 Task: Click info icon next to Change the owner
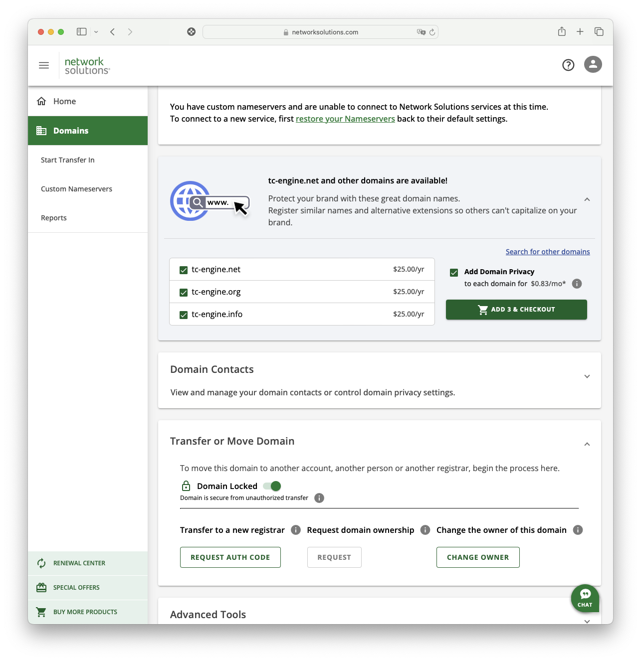[x=578, y=530]
